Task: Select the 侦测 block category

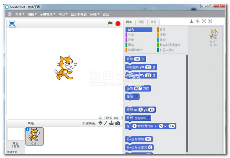Action: pyautogui.click(x=161, y=40)
